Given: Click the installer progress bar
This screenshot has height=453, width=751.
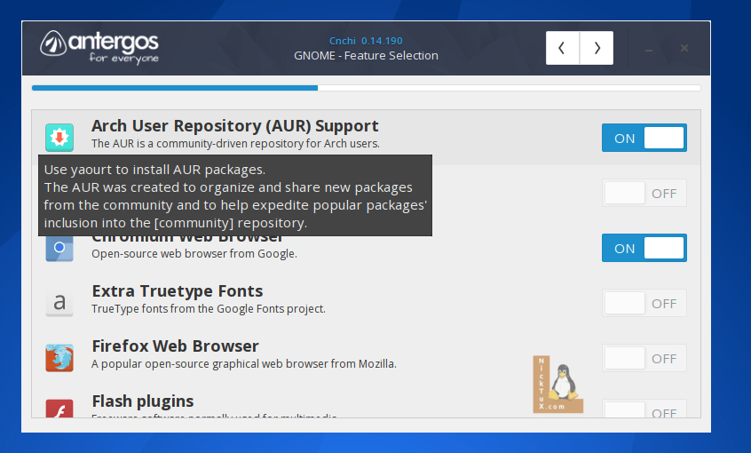Looking at the screenshot, I should coord(366,88).
